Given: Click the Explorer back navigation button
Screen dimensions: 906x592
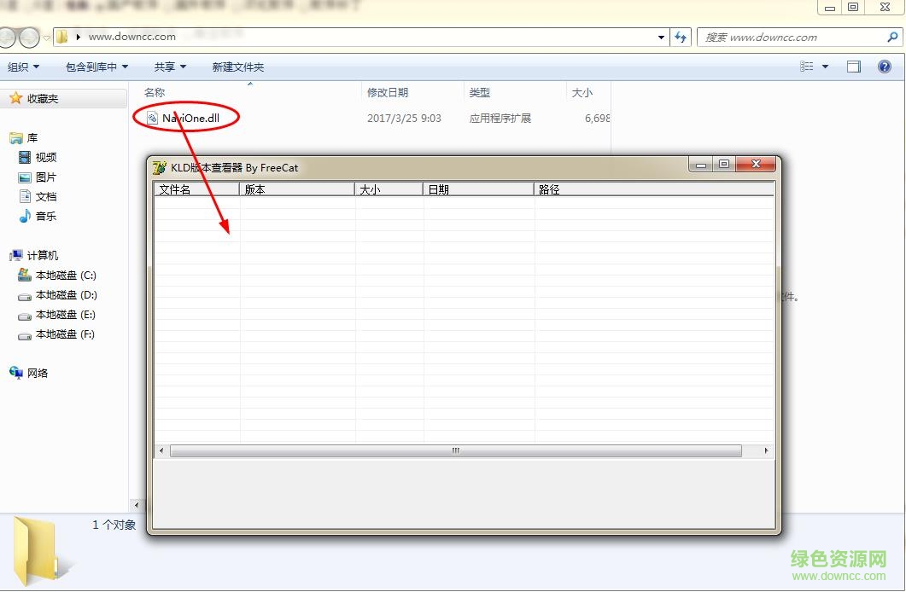Looking at the screenshot, I should [x=6, y=38].
